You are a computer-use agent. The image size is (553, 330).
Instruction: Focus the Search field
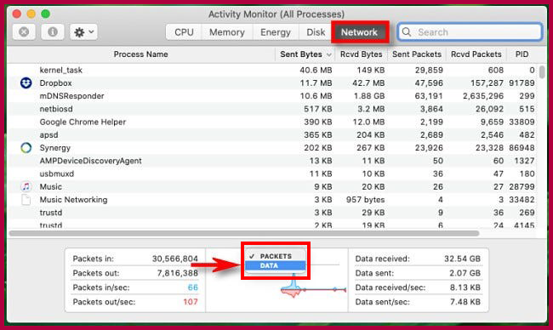pos(470,32)
